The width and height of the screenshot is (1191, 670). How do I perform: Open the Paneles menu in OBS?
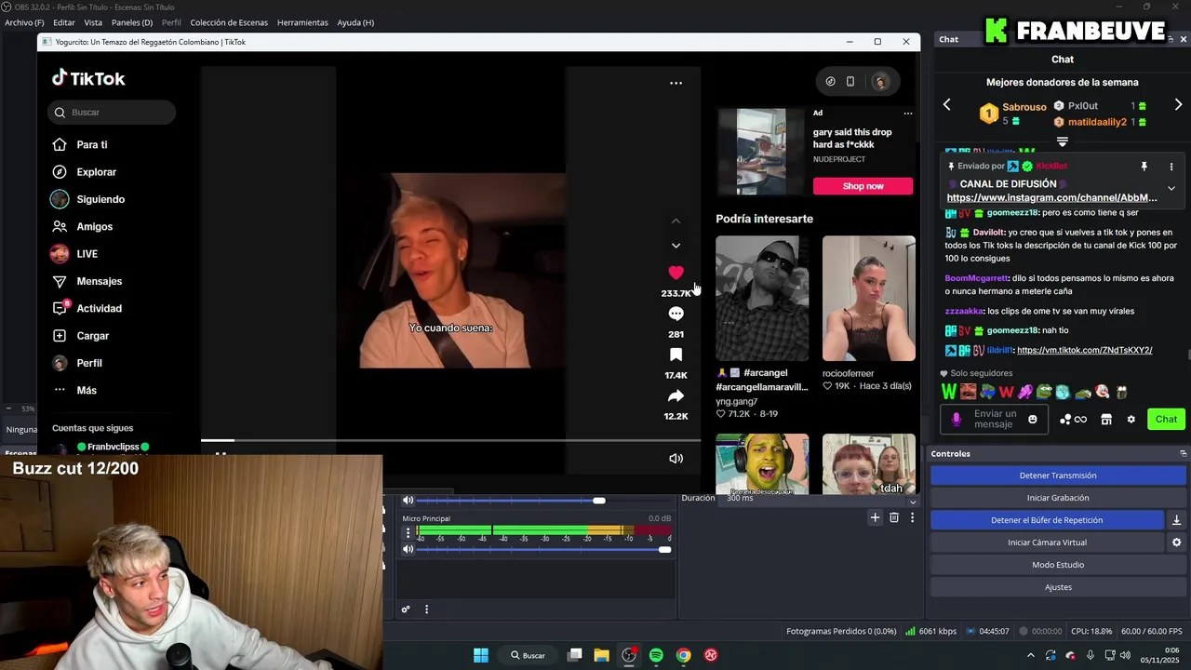(x=132, y=22)
